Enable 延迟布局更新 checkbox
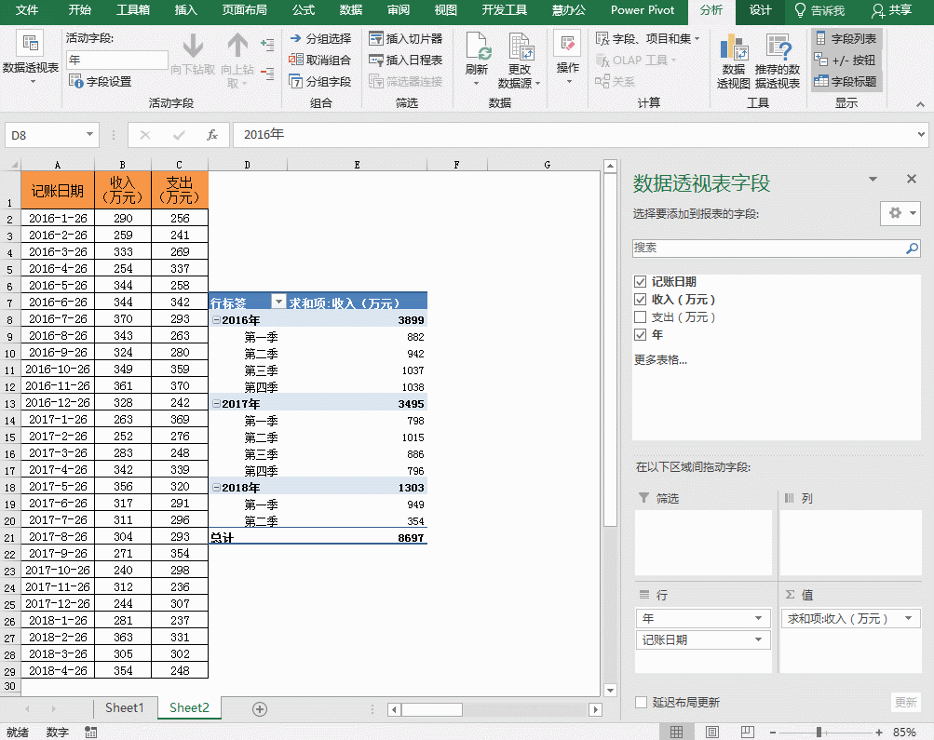 pos(641,702)
